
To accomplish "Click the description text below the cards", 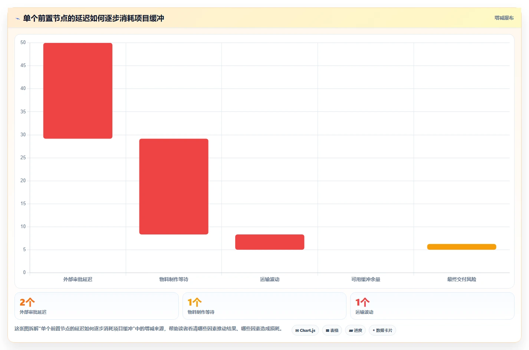I will coord(149,329).
